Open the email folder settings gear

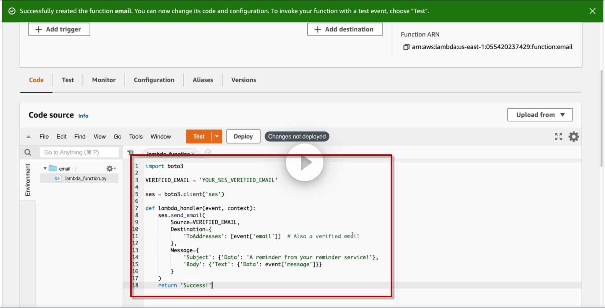click(x=110, y=168)
